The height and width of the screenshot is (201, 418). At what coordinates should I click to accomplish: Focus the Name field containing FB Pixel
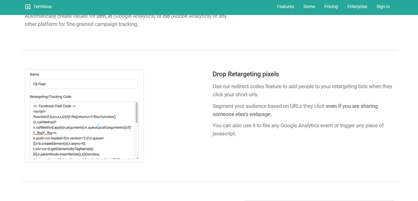click(84, 84)
